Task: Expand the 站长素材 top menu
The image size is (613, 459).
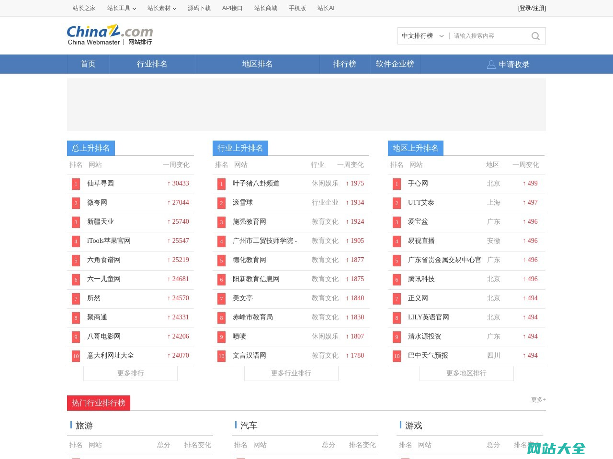Action: coord(162,8)
